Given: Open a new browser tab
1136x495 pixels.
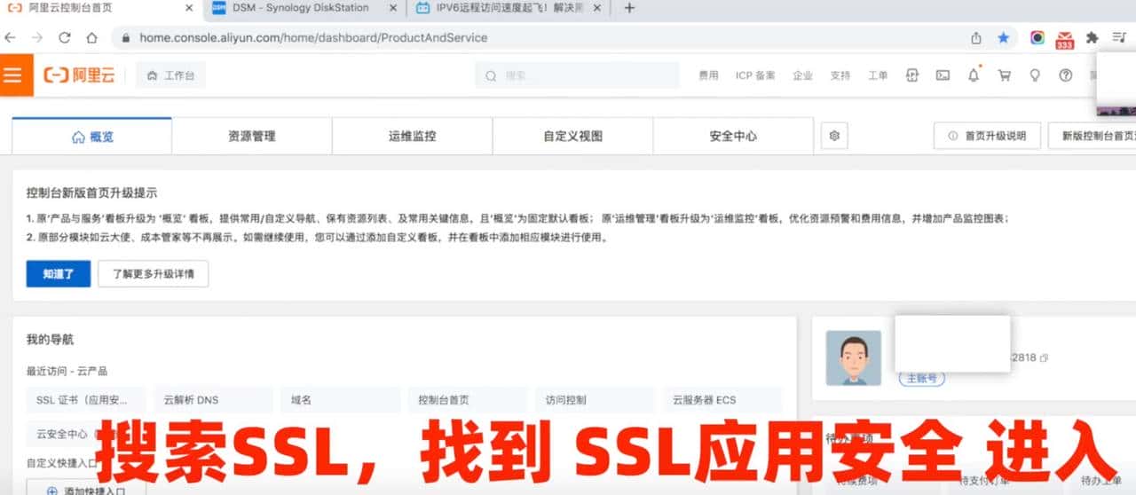Looking at the screenshot, I should (x=629, y=8).
